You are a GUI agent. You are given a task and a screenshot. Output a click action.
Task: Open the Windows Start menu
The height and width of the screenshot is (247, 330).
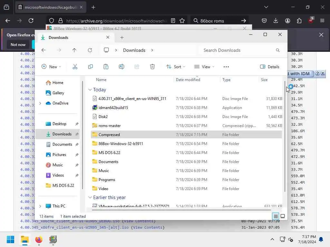[11, 239]
